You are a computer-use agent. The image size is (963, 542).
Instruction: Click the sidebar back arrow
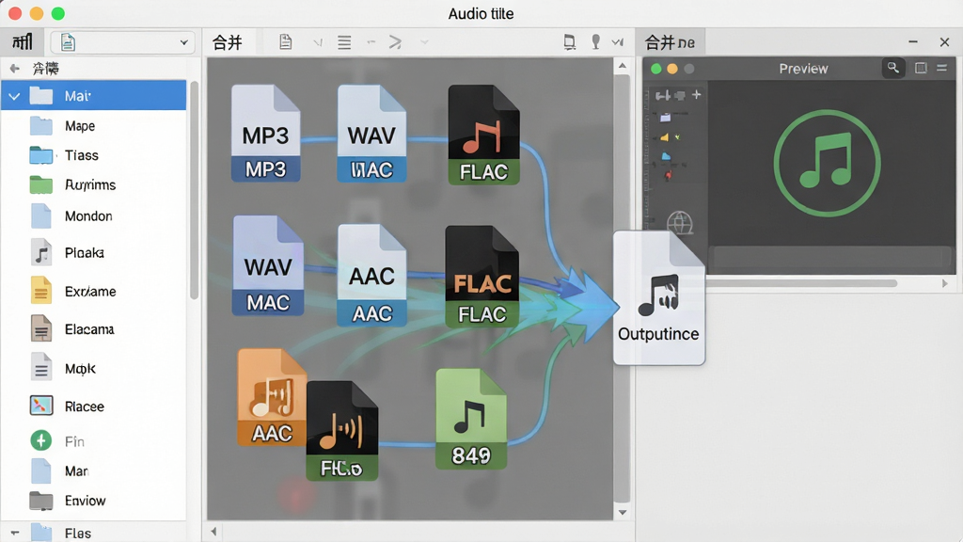[14, 68]
